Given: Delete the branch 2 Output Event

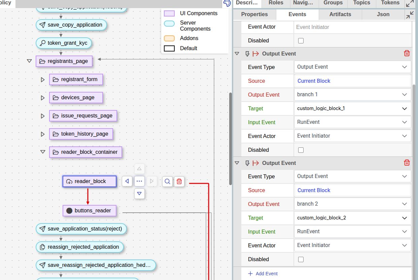Looking at the screenshot, I should [407, 163].
